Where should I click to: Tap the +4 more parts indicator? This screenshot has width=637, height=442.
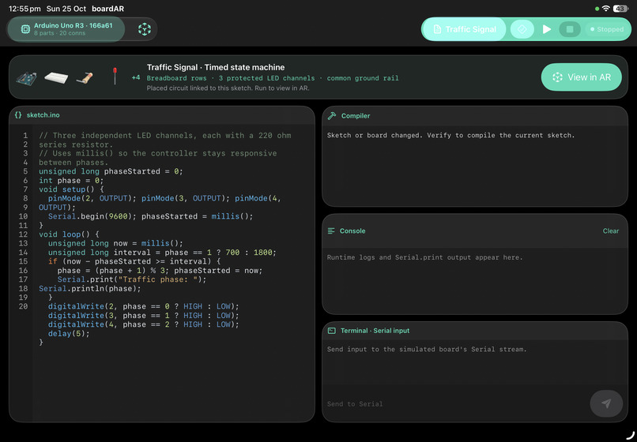tap(136, 77)
